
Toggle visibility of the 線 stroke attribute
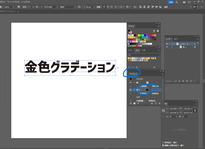click(x=131, y=83)
